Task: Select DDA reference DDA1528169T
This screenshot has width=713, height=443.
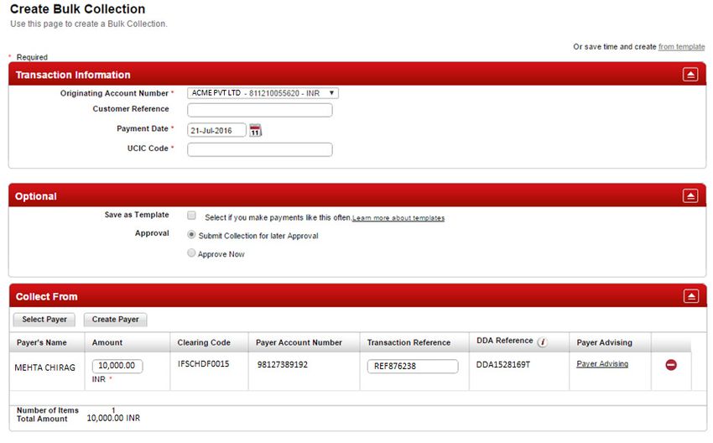Action: coord(503,365)
